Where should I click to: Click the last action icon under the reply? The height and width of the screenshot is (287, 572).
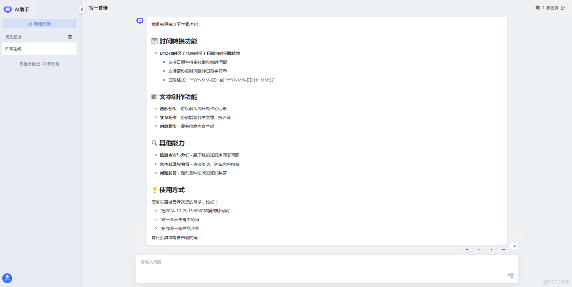pos(504,250)
